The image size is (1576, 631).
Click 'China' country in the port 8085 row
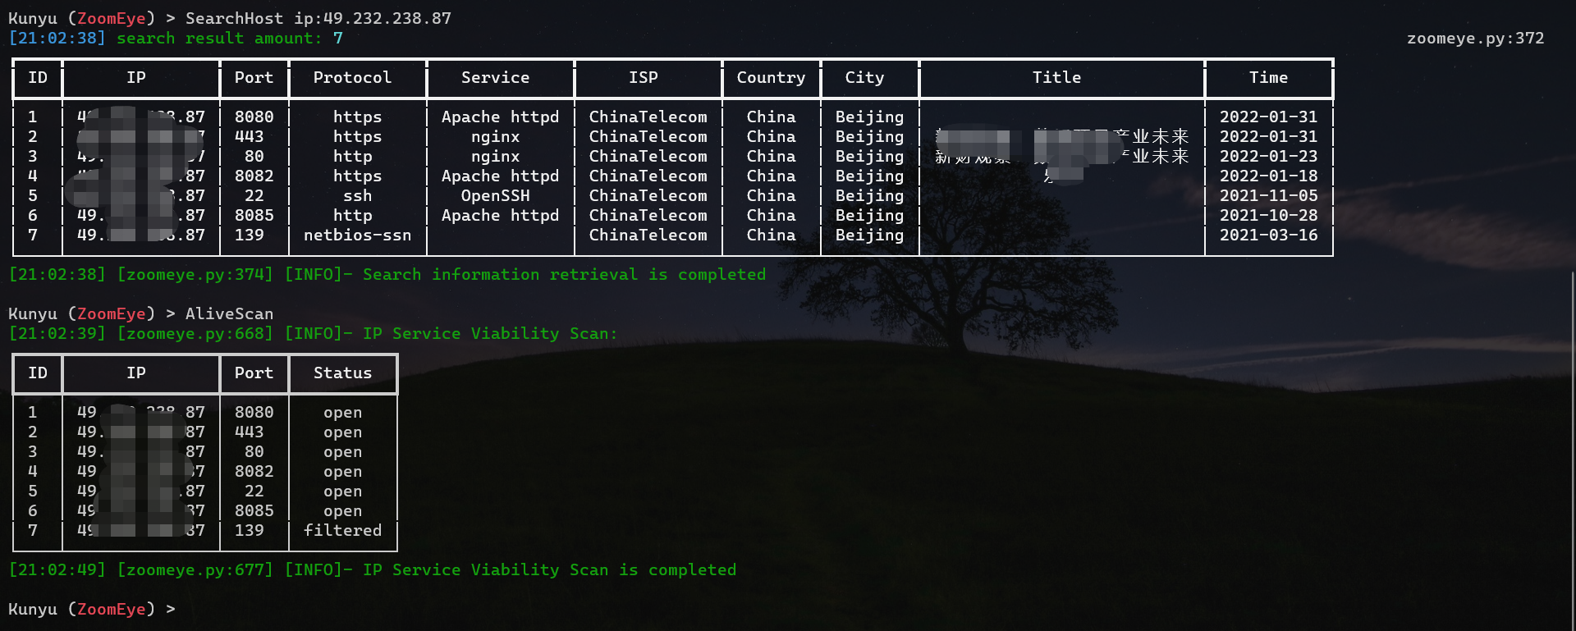click(771, 216)
